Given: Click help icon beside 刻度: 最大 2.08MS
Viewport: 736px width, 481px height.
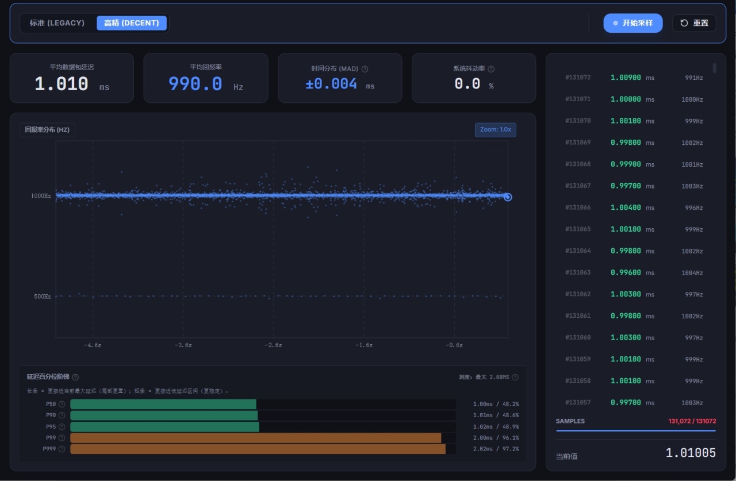Looking at the screenshot, I should [x=515, y=377].
